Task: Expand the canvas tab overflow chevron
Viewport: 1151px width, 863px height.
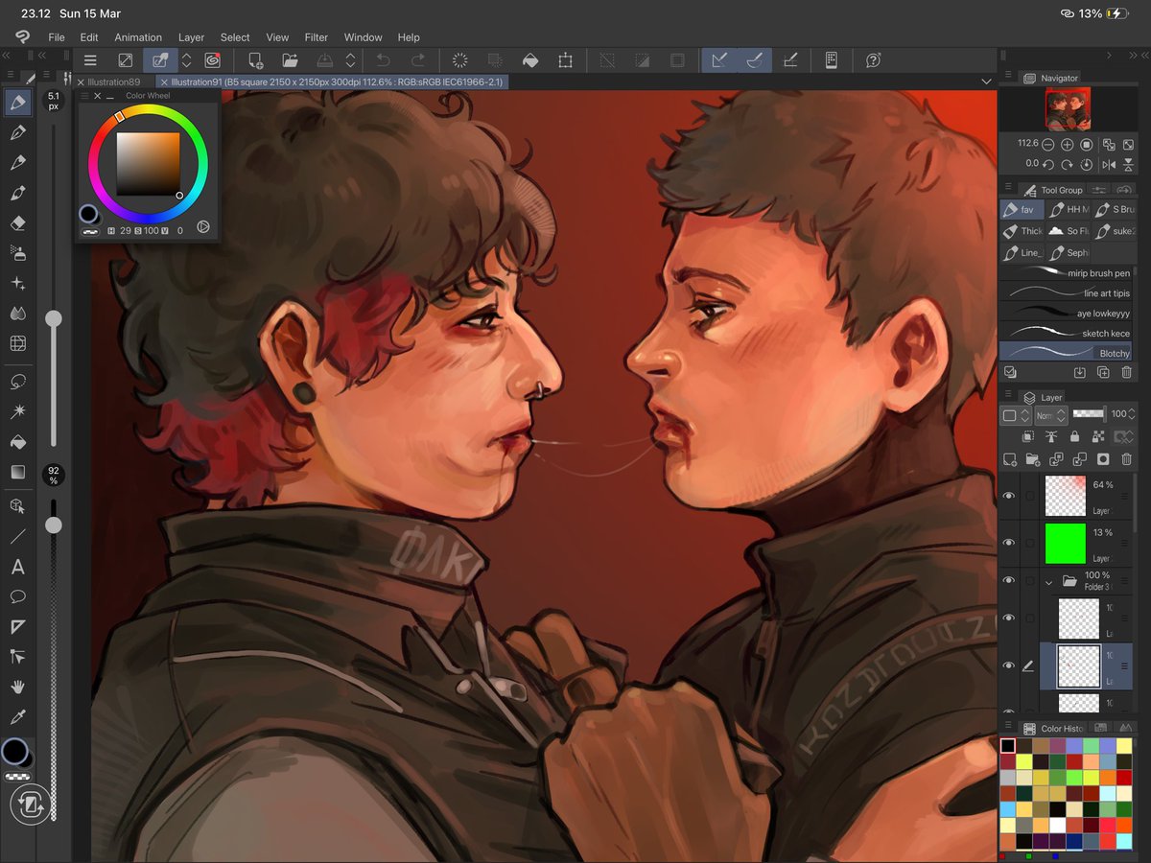Action: (986, 82)
